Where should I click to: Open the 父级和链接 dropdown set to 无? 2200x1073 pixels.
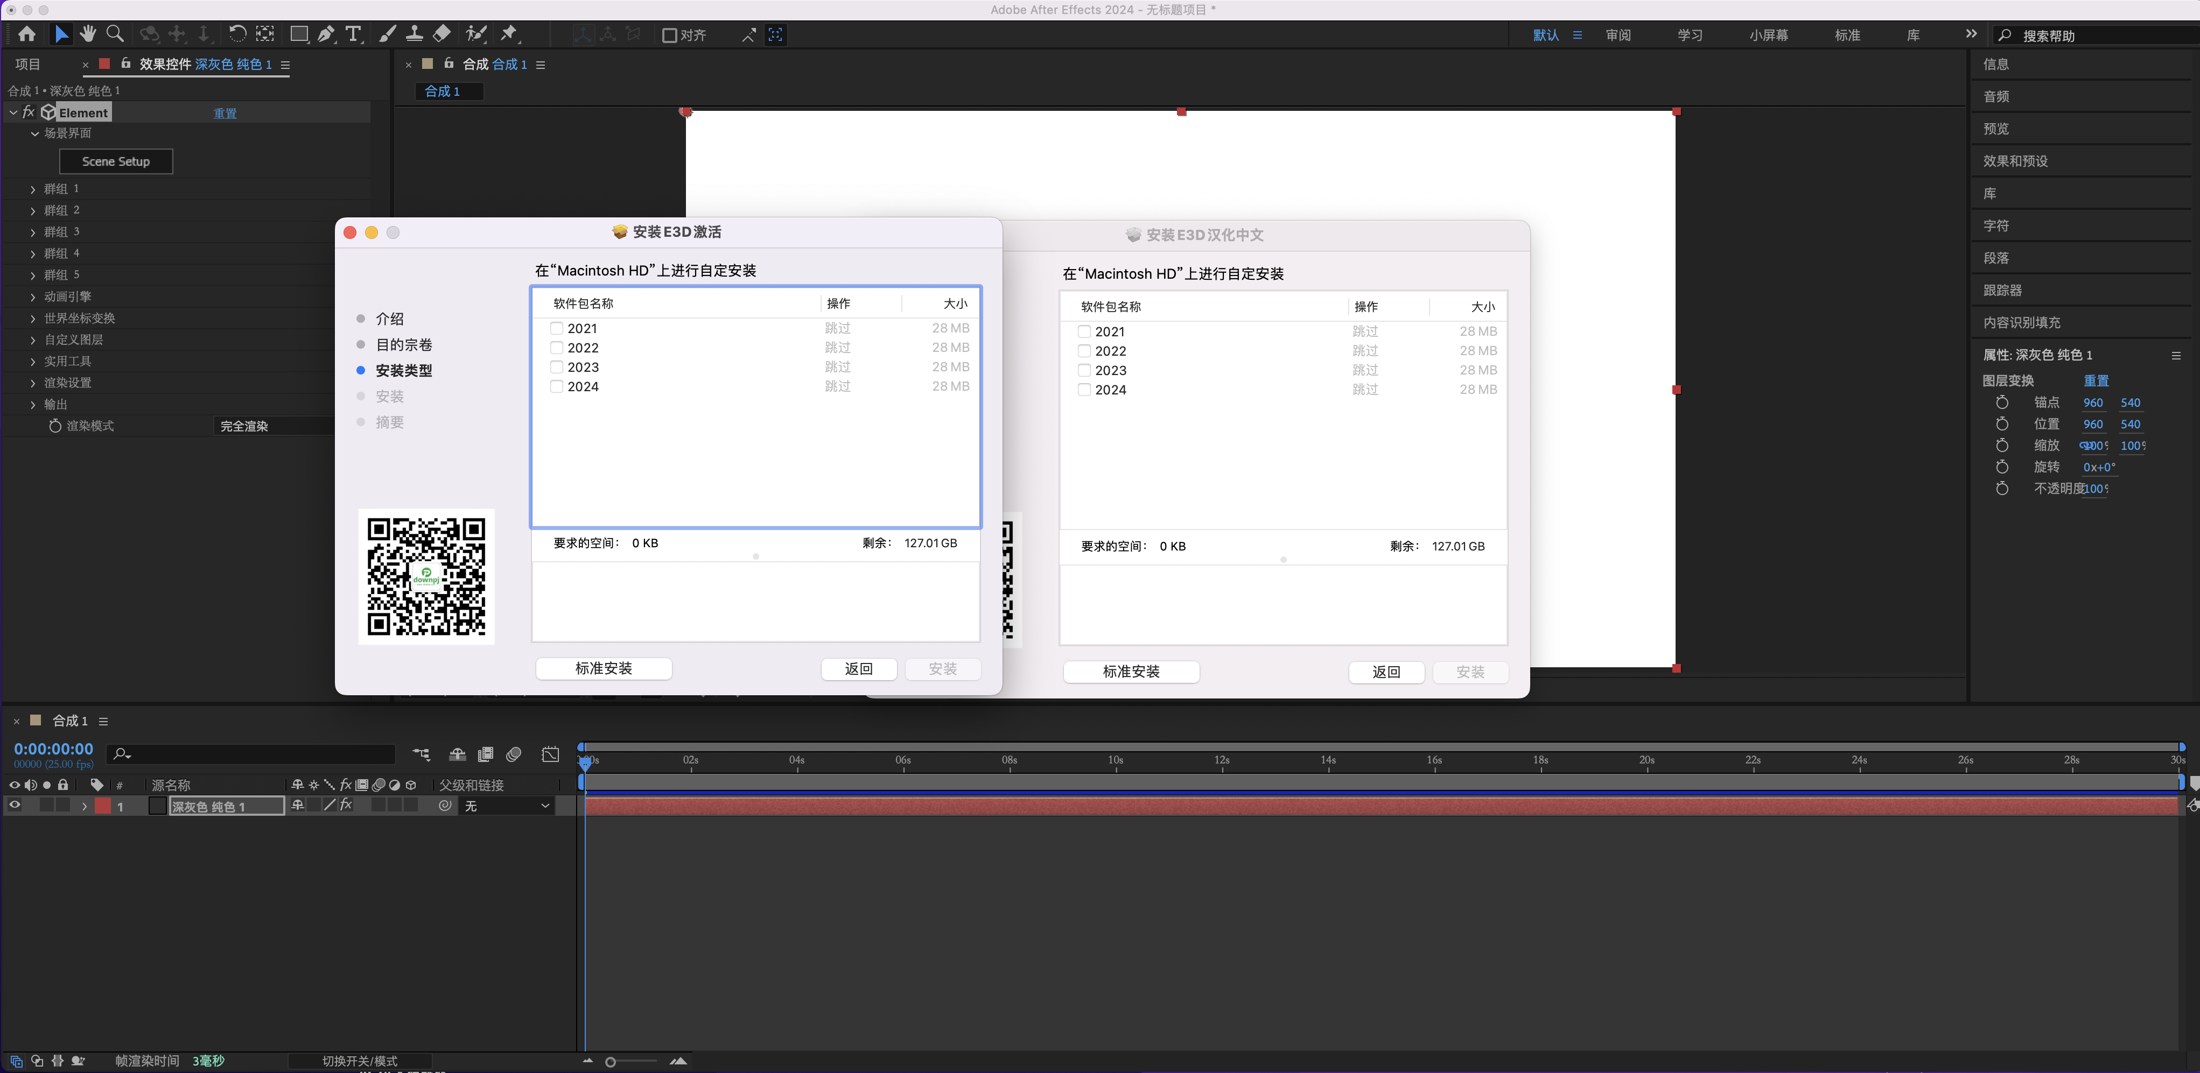(507, 805)
